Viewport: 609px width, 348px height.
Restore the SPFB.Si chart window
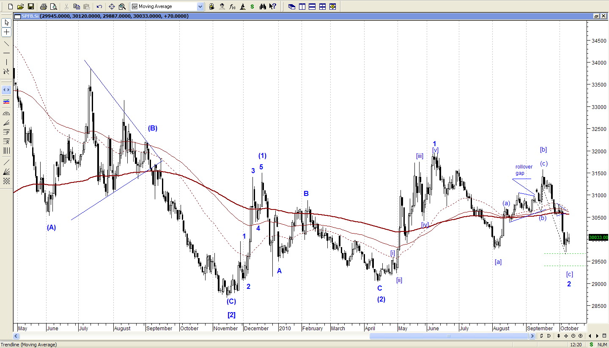[x=596, y=16]
